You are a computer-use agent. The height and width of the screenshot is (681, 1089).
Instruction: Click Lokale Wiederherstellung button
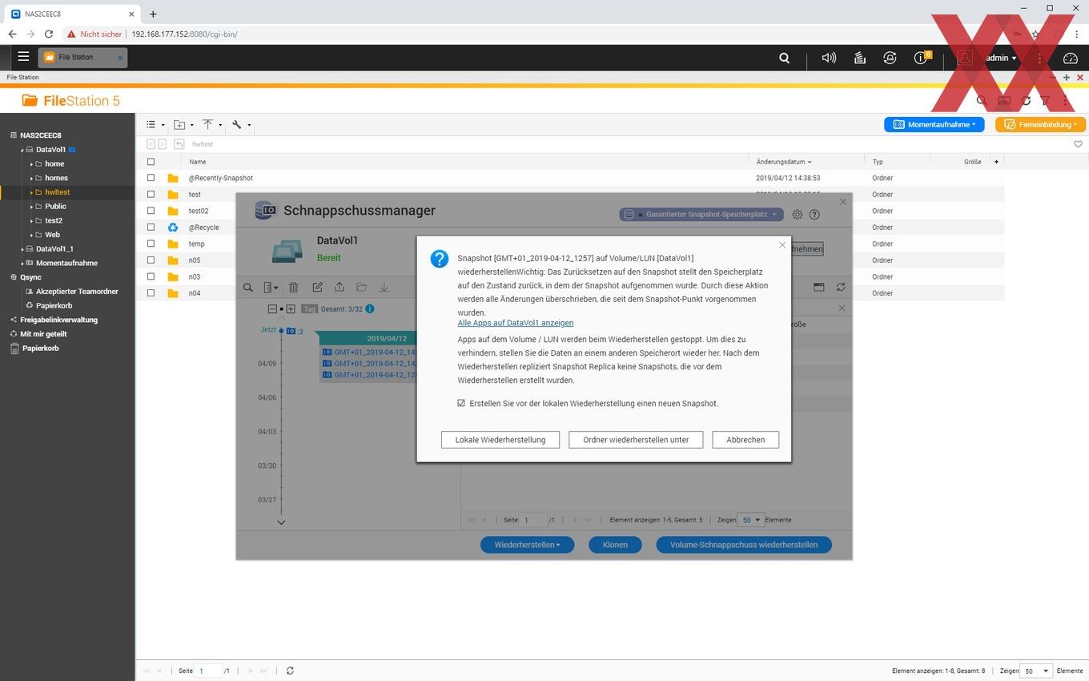click(x=500, y=440)
